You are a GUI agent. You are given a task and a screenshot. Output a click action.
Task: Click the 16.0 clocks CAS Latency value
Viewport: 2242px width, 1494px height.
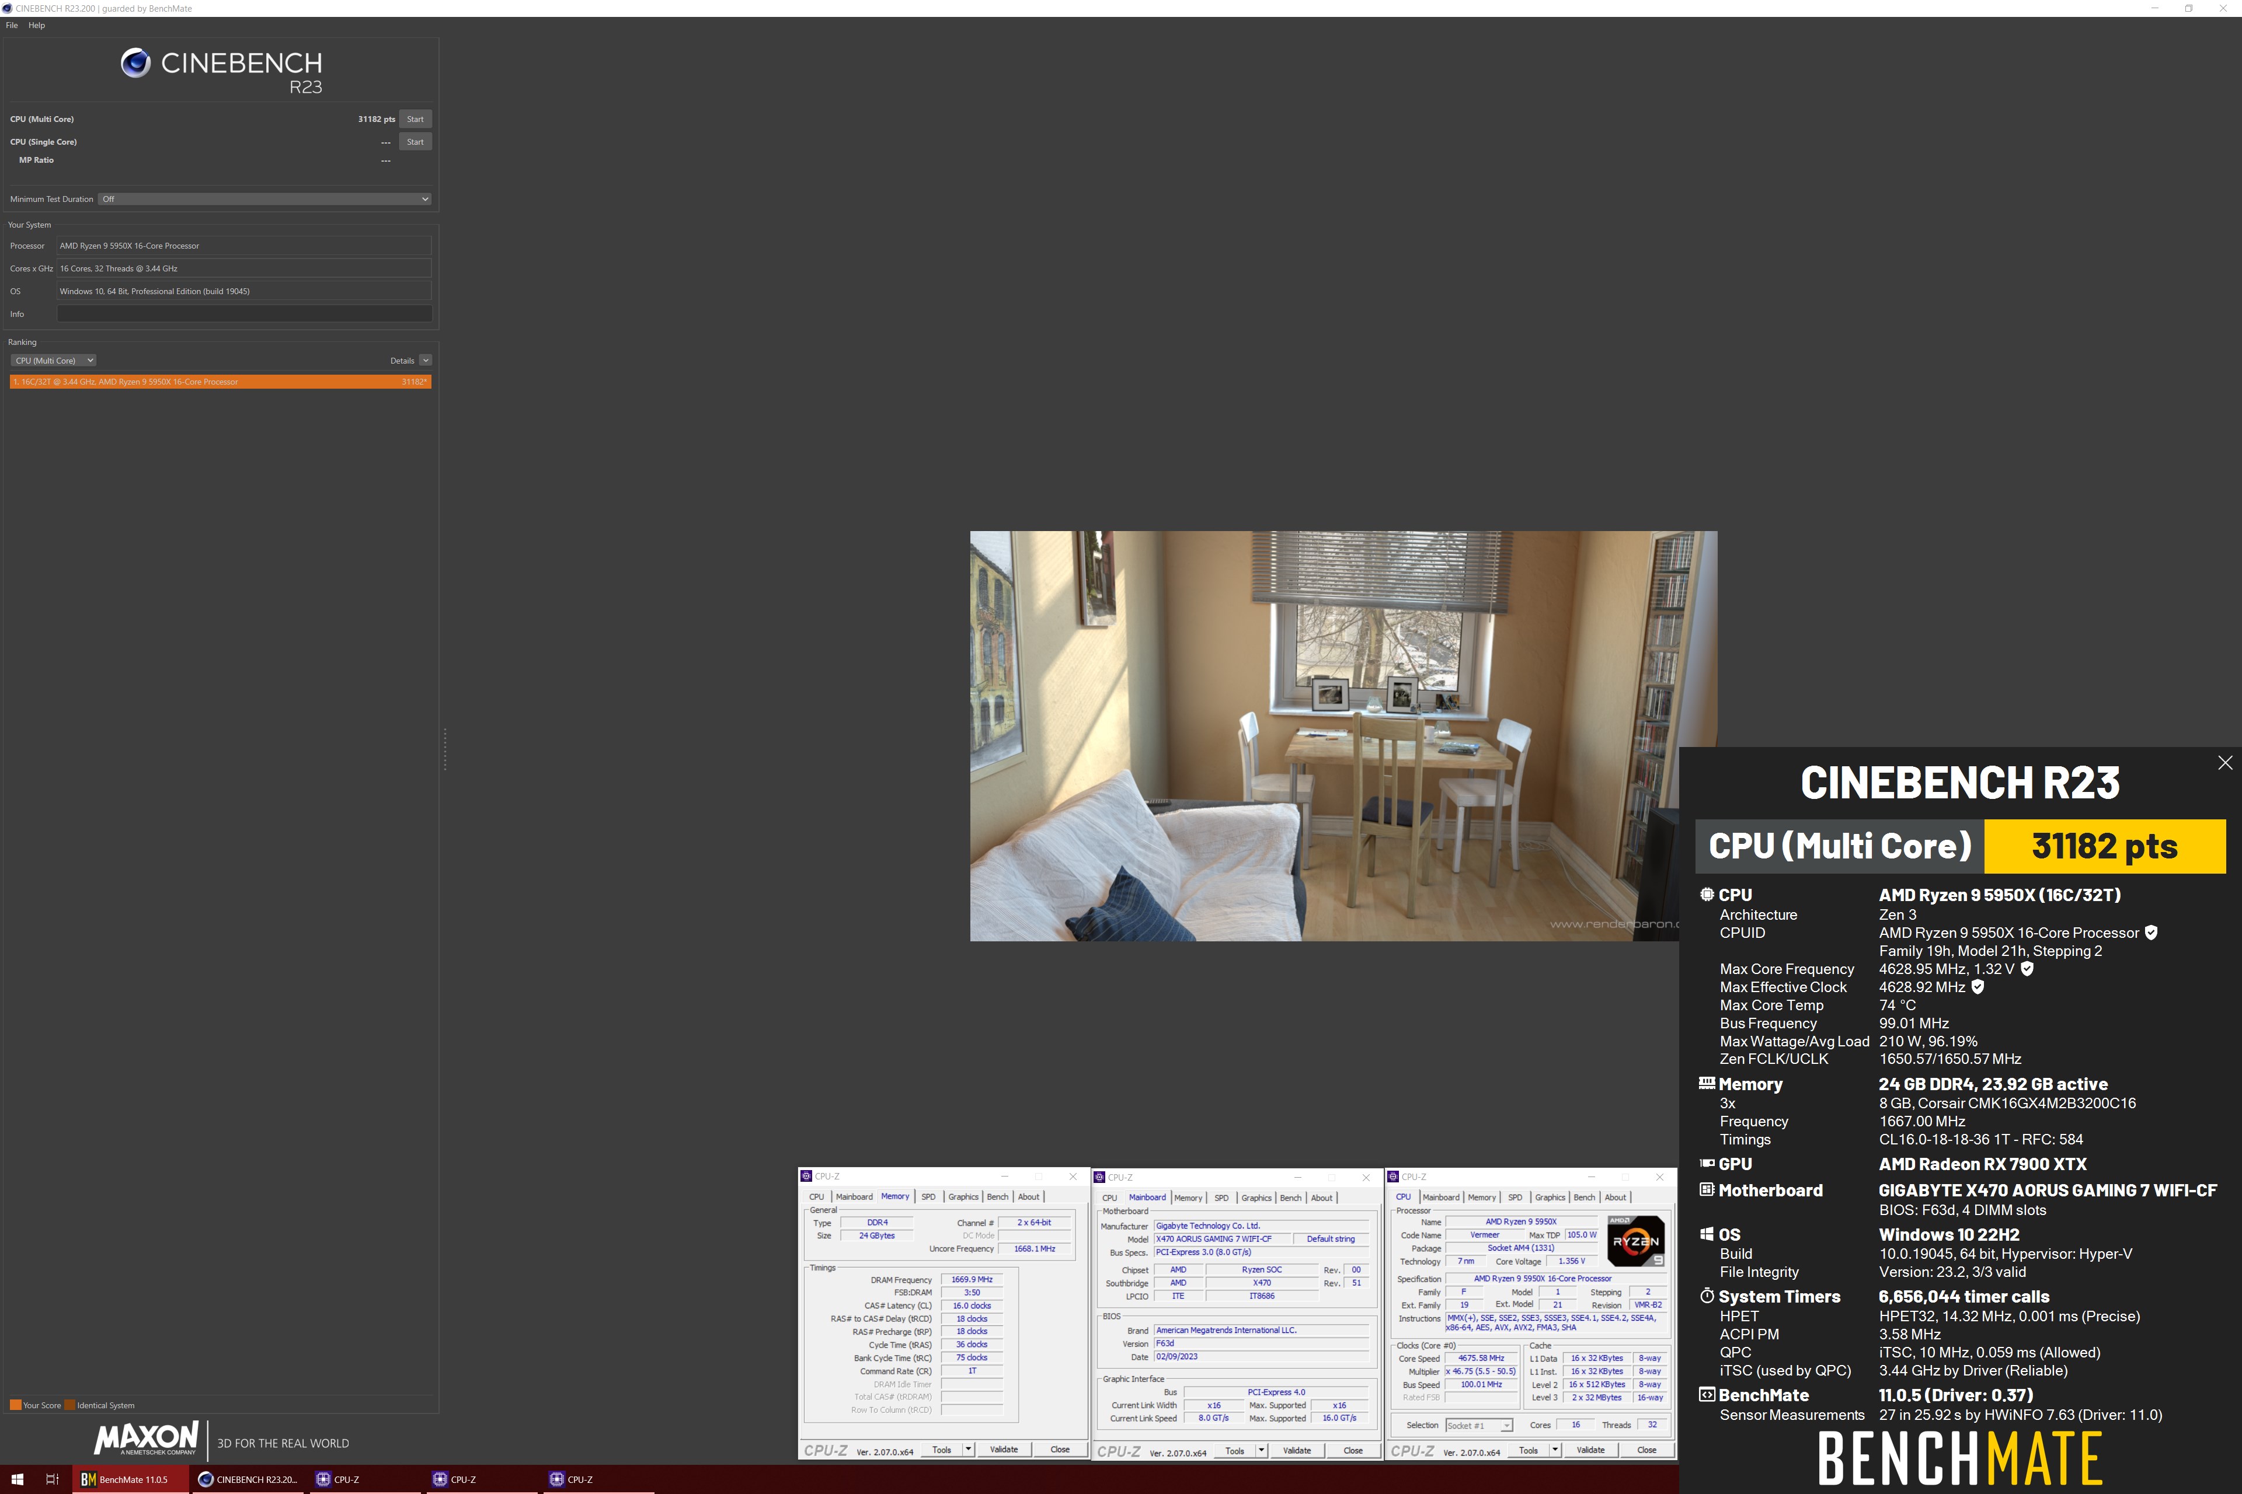tap(972, 1306)
